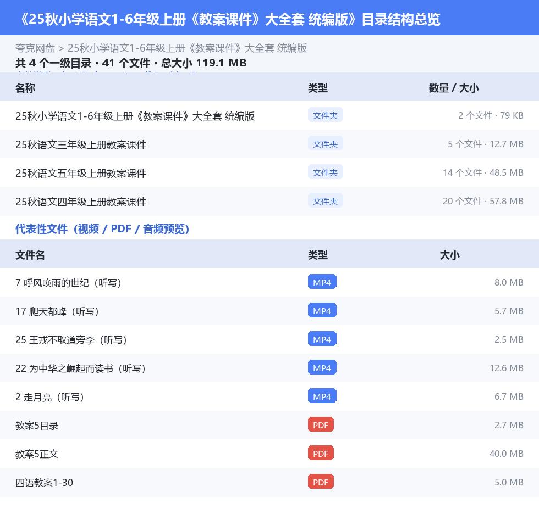This screenshot has height=514, width=539.
Task: Click 文件夹 badge for 三年级上册 row
Action: tap(325, 144)
